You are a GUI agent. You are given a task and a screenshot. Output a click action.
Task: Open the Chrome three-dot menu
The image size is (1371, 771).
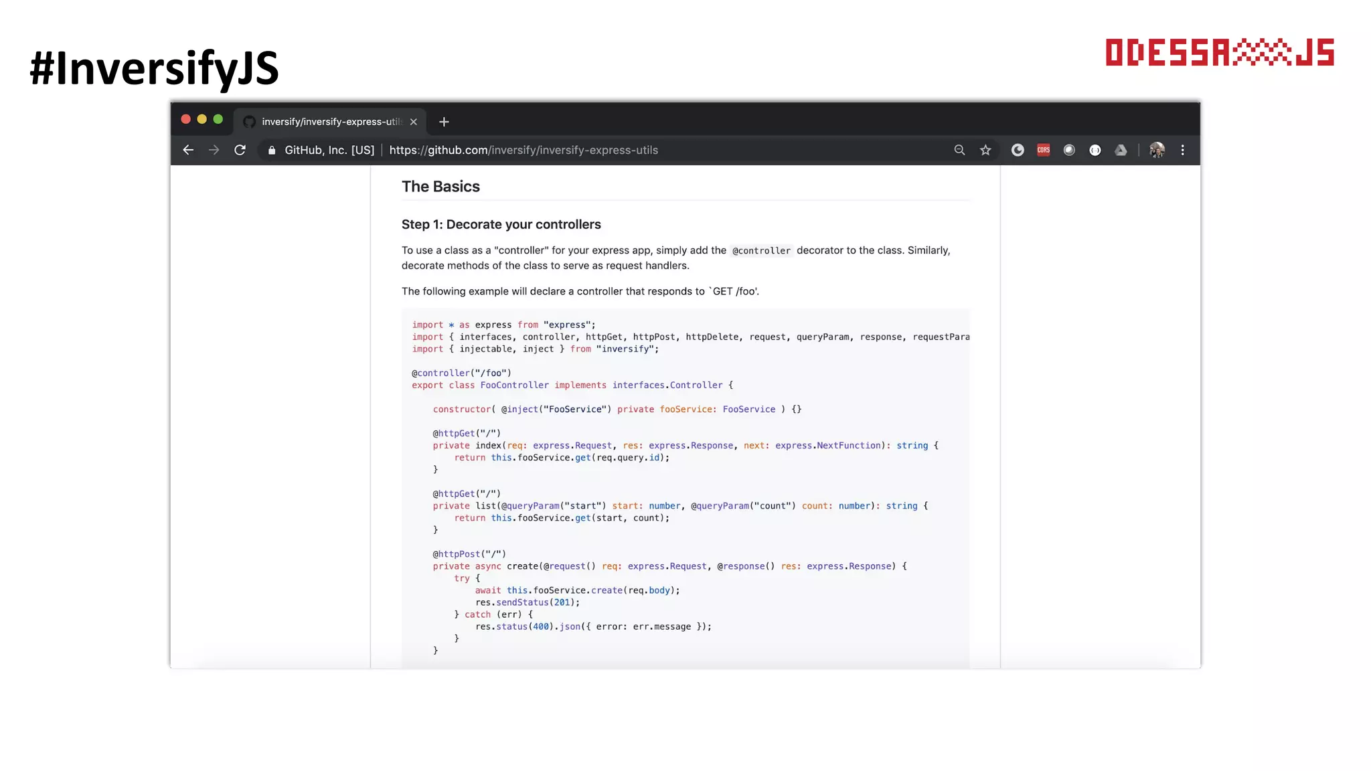pyautogui.click(x=1183, y=150)
